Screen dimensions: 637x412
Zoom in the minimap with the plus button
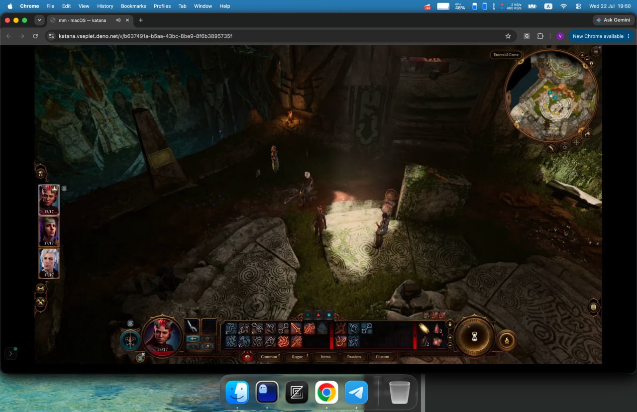[x=582, y=55]
